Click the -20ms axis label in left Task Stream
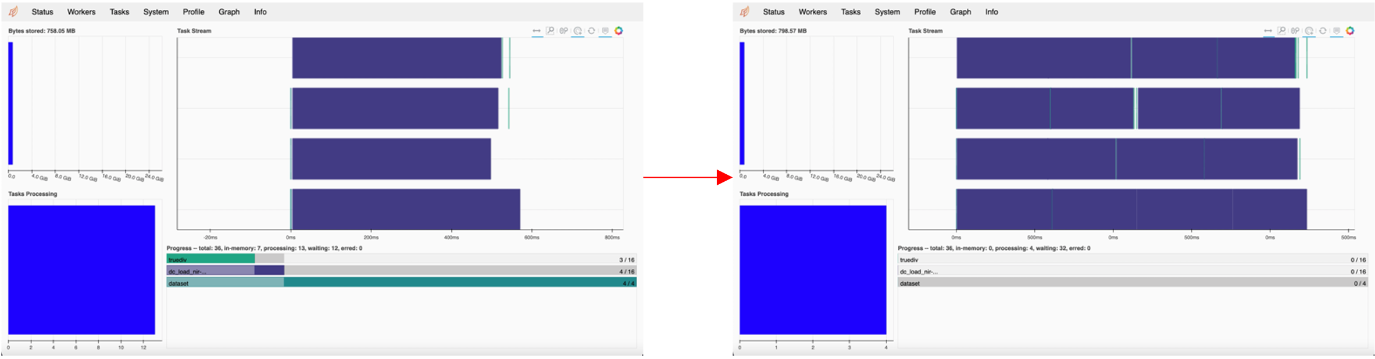Image resolution: width=1375 pixels, height=359 pixels. [x=210, y=237]
